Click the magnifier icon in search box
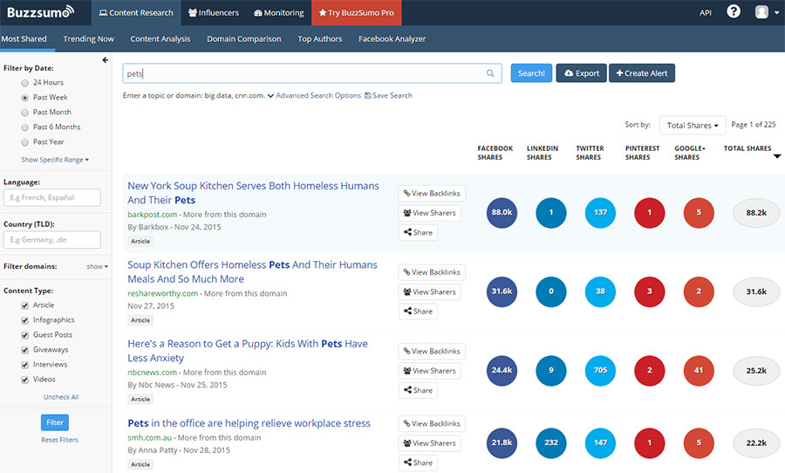Viewport: 785px width, 473px height. click(x=490, y=73)
